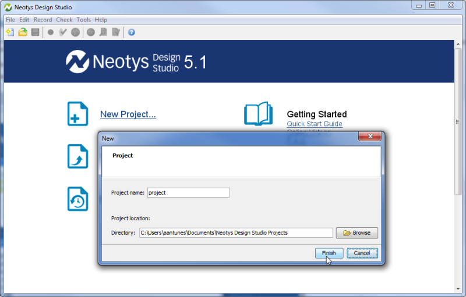Click into the Project name field
The image size is (466, 297).
tap(188, 192)
